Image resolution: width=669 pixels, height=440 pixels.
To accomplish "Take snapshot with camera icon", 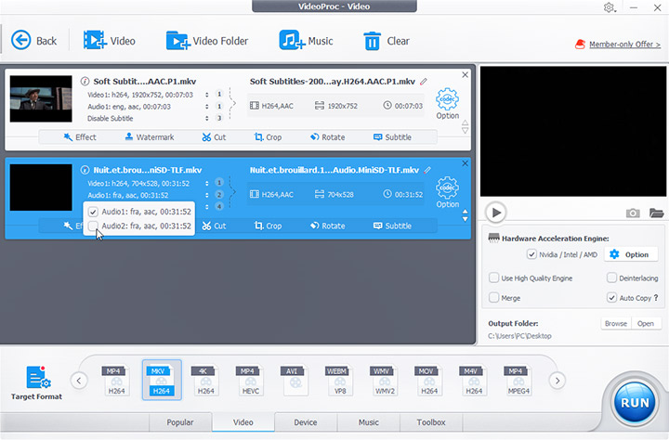I will pyautogui.click(x=633, y=213).
